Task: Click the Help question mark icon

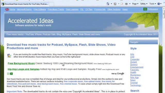Action: click(x=159, y=4)
